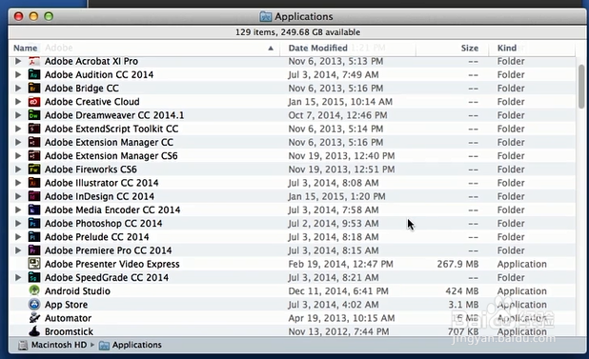The height and width of the screenshot is (359, 589).
Task: Select the 'Android Studio' name text
Action: (x=77, y=290)
